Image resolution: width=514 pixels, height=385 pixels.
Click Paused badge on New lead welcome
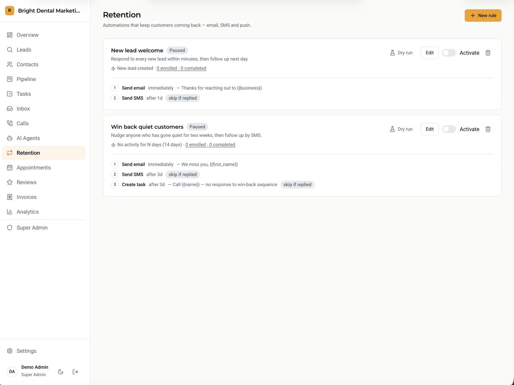177,50
